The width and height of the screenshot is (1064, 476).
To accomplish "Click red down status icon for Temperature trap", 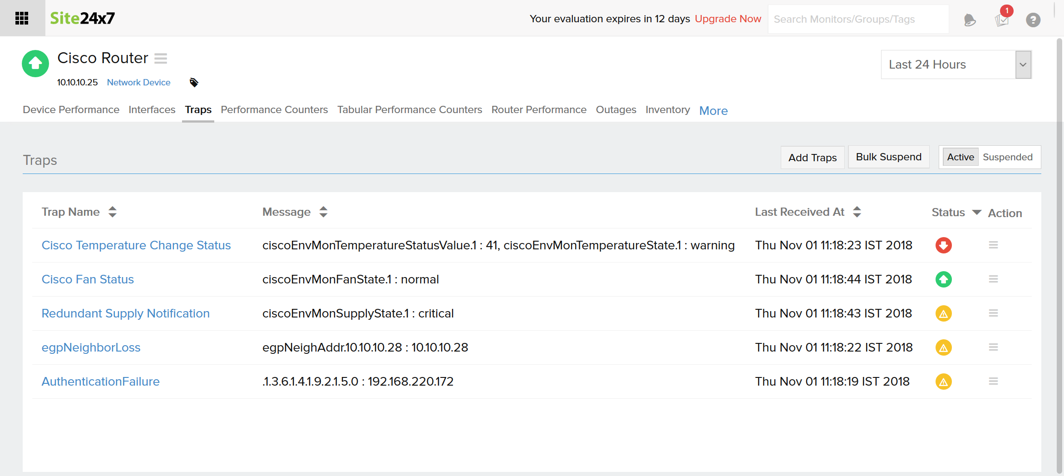I will coord(943,245).
